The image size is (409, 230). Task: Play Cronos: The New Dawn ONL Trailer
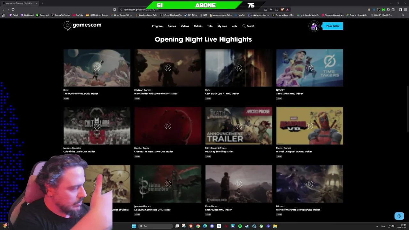(168, 126)
